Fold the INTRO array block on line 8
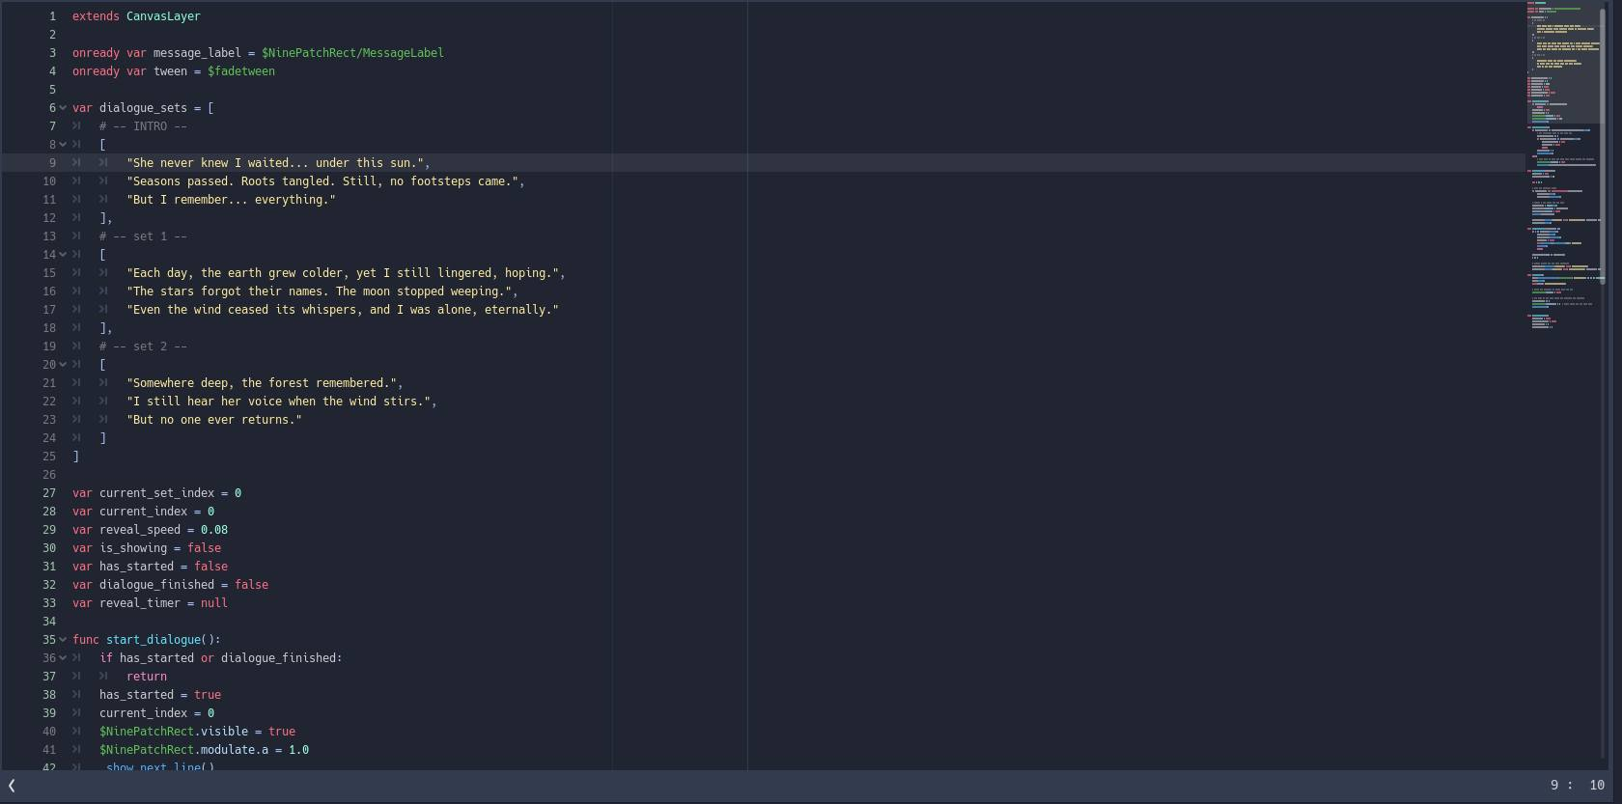The image size is (1622, 804). point(63,145)
